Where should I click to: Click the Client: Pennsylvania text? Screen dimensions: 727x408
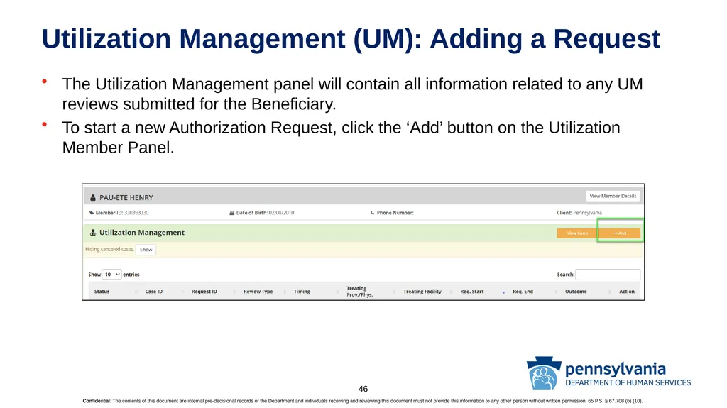point(579,213)
